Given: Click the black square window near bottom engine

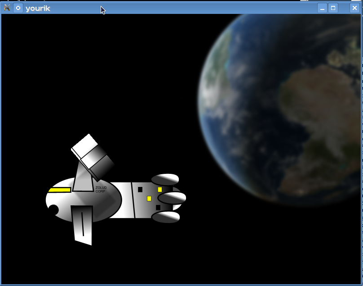Looking at the screenshot, I should pyautogui.click(x=158, y=208).
